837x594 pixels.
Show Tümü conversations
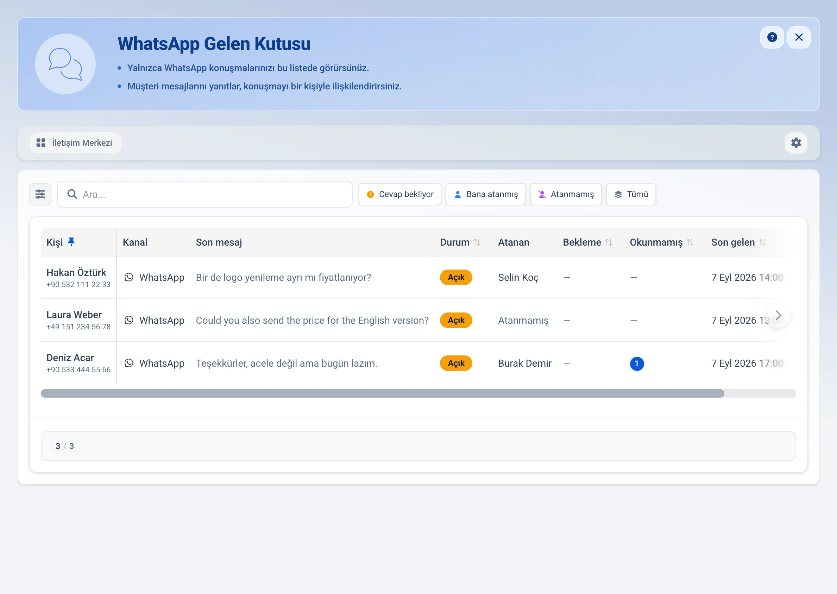tap(631, 194)
